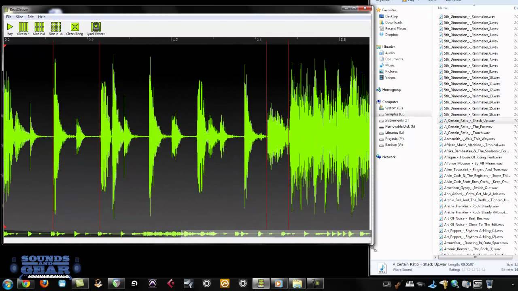Slice the loop in 8
This screenshot has height=291, width=518.
(39, 29)
